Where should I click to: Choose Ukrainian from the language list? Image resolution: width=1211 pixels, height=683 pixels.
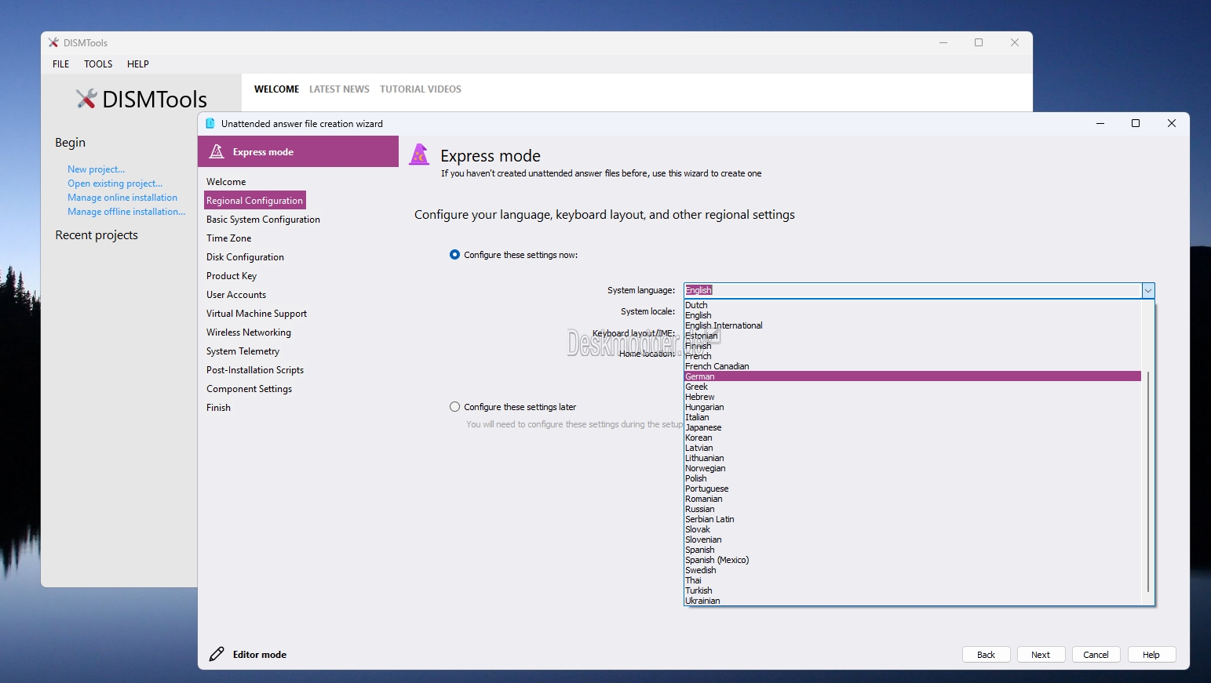(913, 601)
